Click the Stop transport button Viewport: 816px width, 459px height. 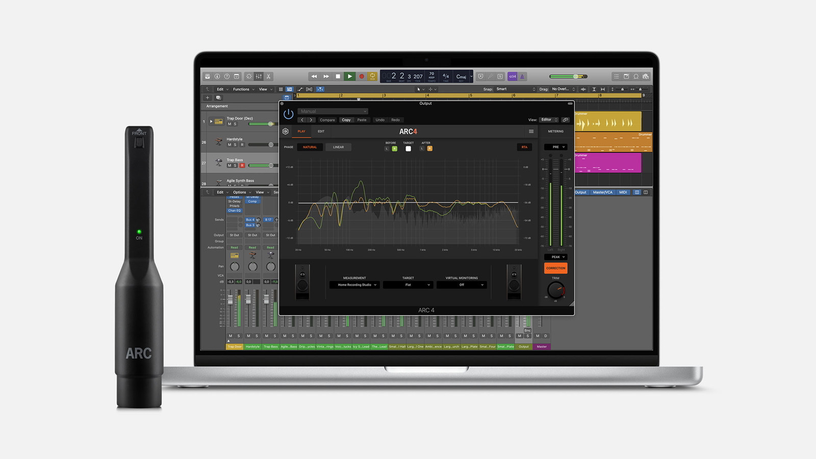[x=338, y=76]
